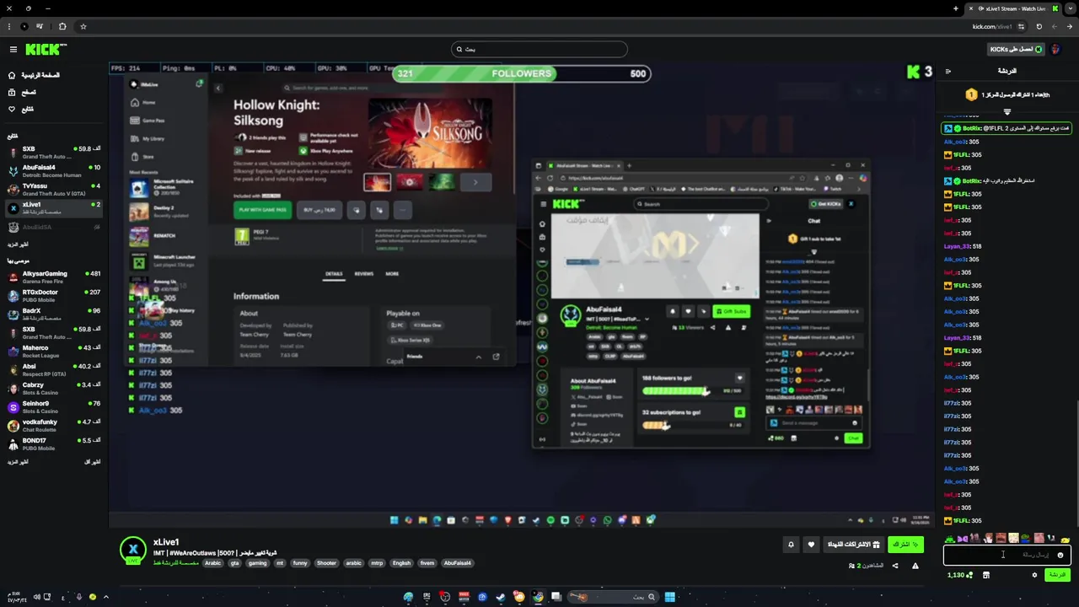The width and height of the screenshot is (1079, 607).
Task: Click the Gift Subs button
Action: [x=853, y=545]
